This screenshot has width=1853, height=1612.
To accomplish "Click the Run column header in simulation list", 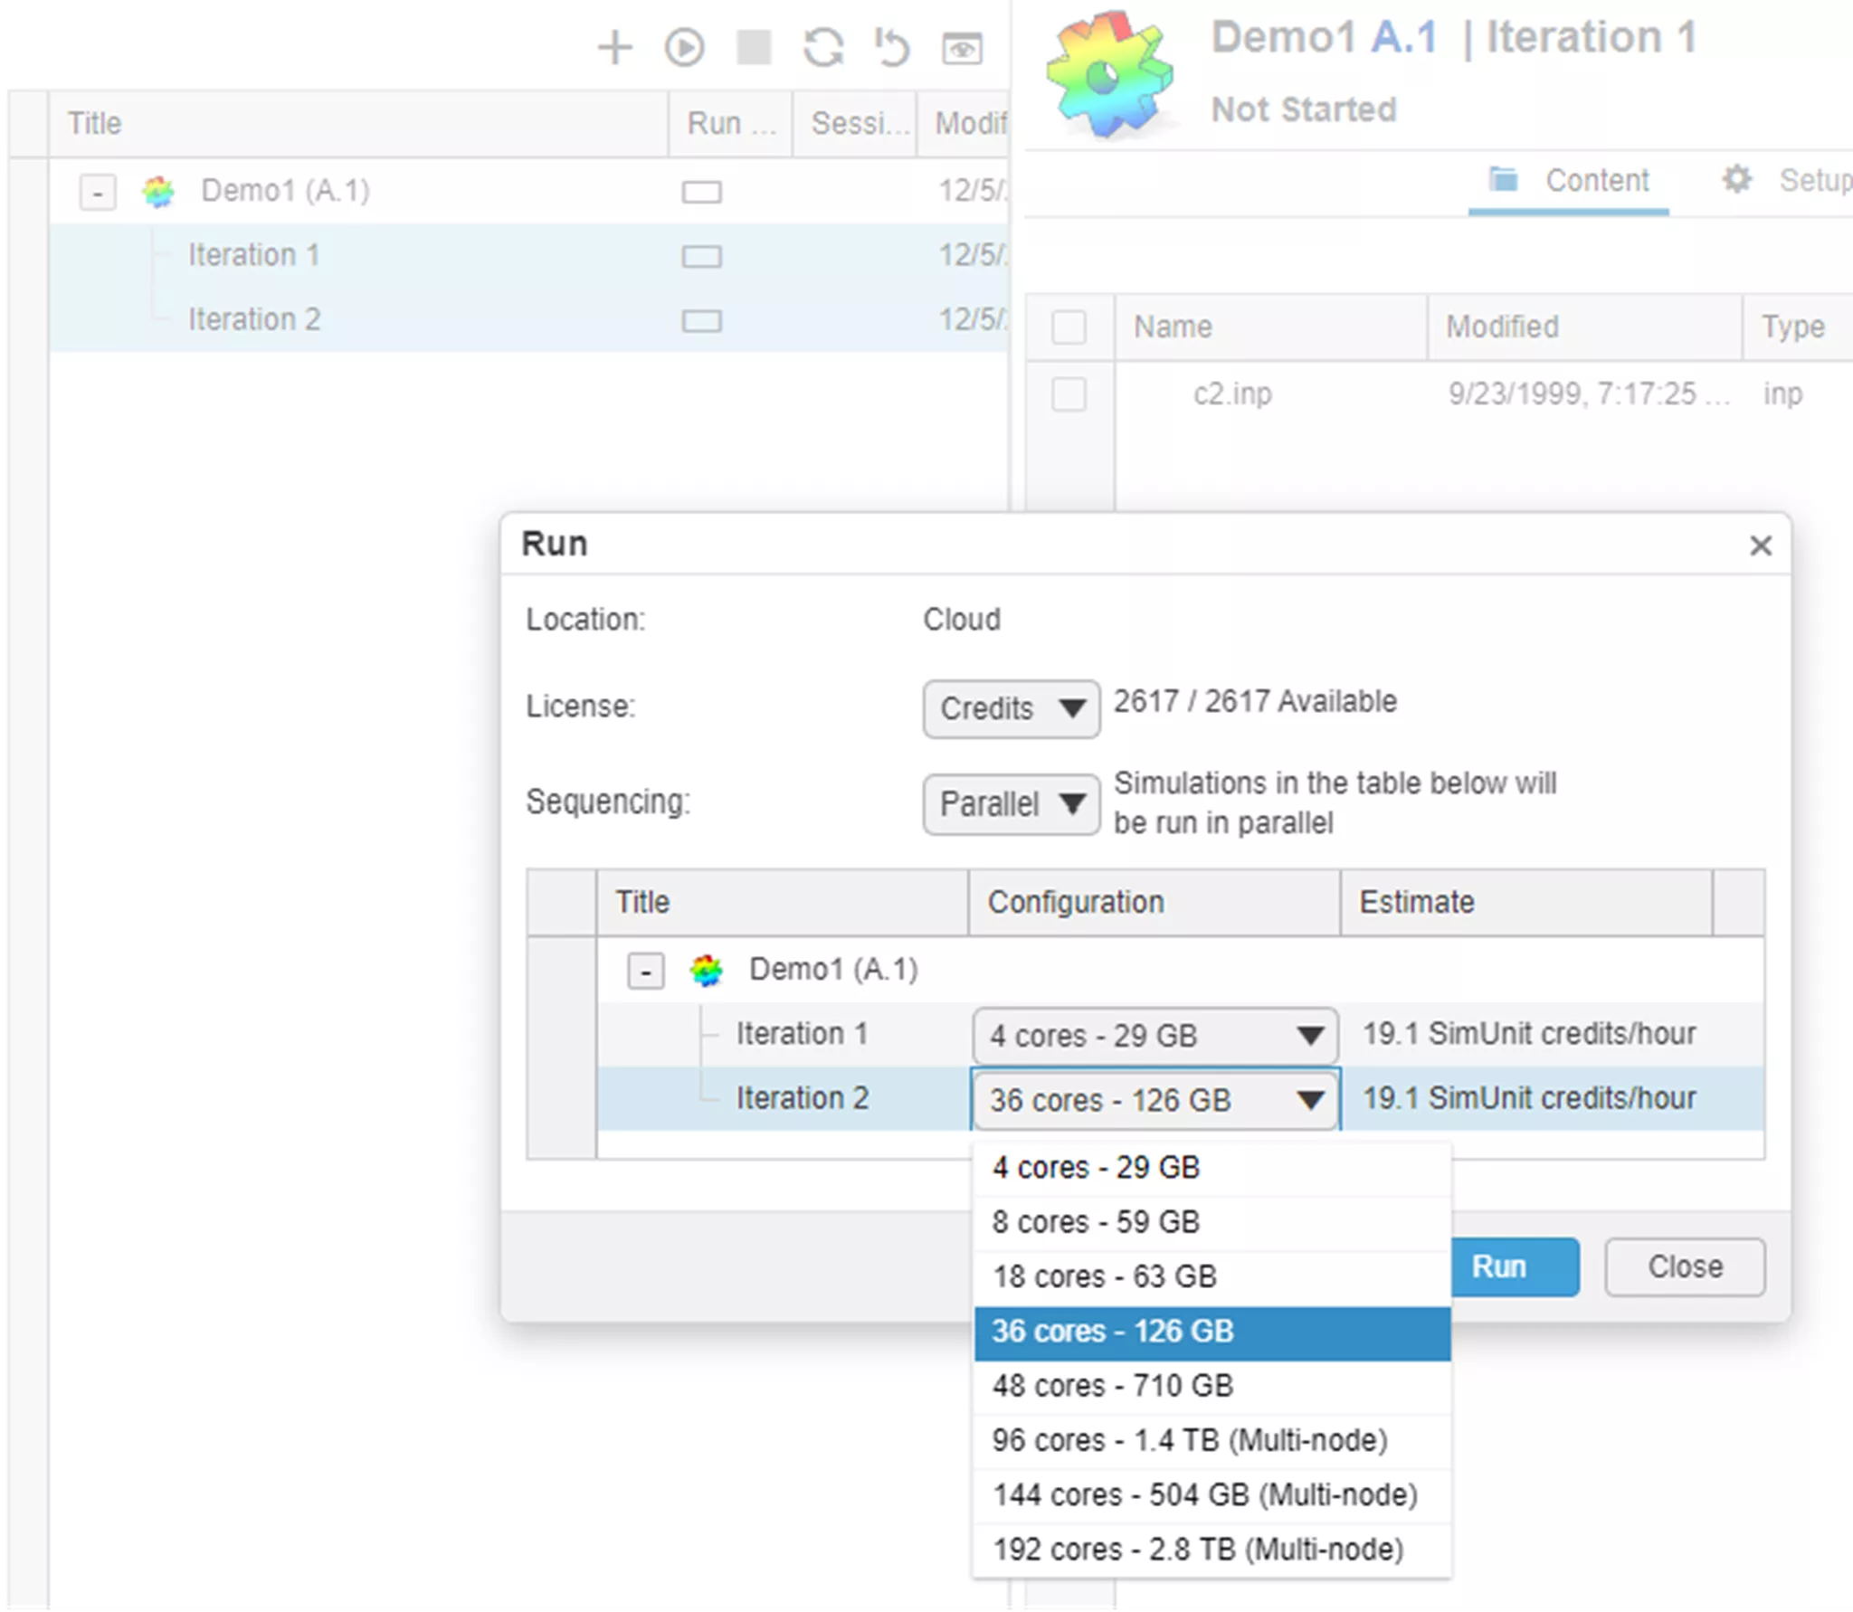I will [x=730, y=124].
